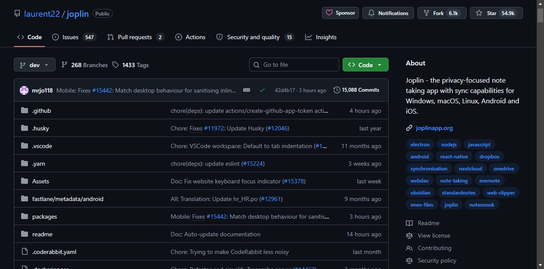Open the Security and quality tab

(x=255, y=37)
